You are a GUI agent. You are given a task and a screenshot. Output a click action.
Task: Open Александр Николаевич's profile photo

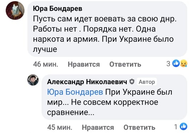33,80
